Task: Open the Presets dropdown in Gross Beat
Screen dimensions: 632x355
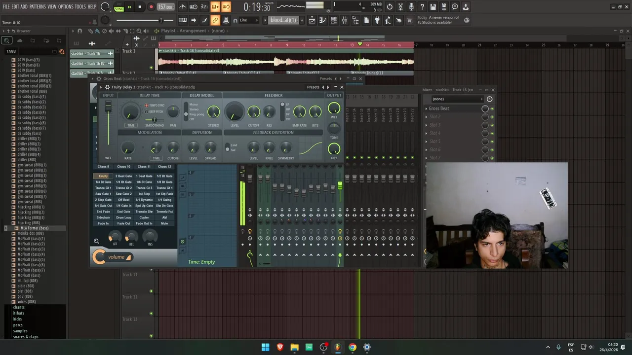Action: pos(325,78)
